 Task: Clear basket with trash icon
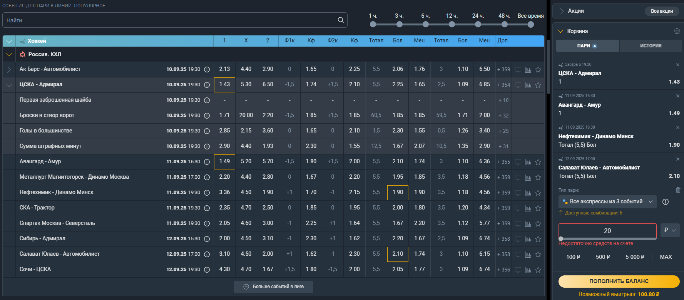pos(678,190)
